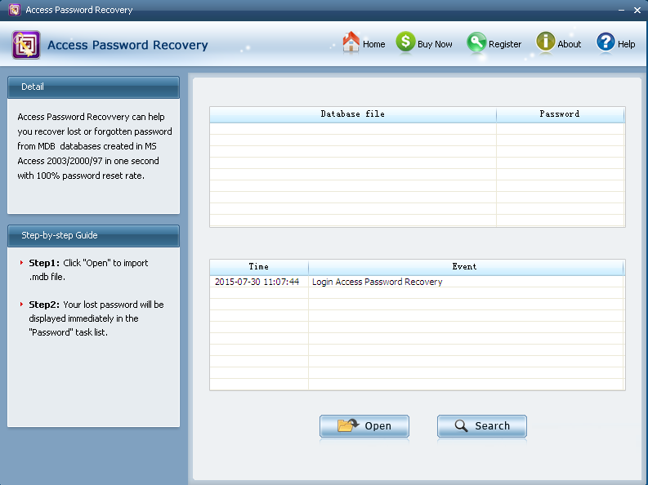The image size is (648, 485).
Task: Select the Buy Now label in the toolbar
Action: (x=435, y=44)
